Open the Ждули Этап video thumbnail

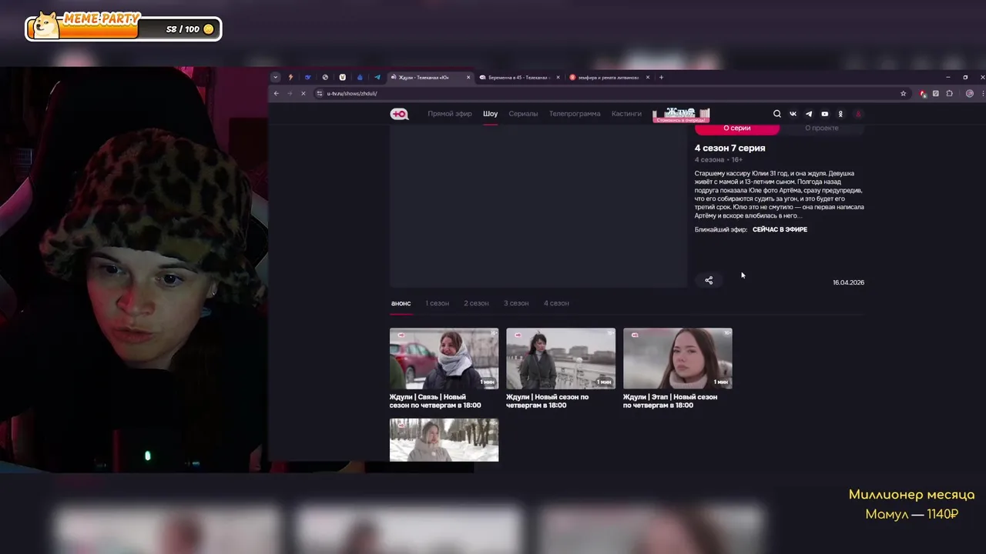pos(678,359)
